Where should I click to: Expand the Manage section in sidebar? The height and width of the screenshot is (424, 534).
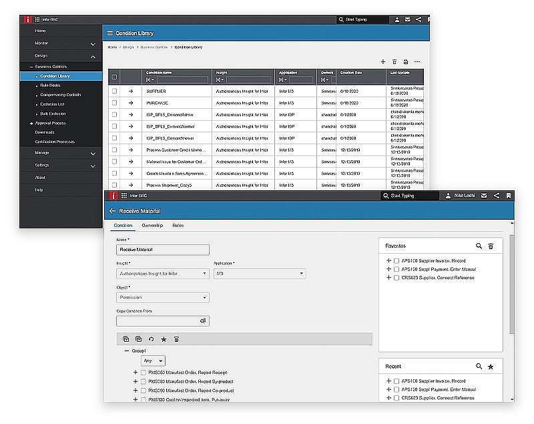[93, 154]
